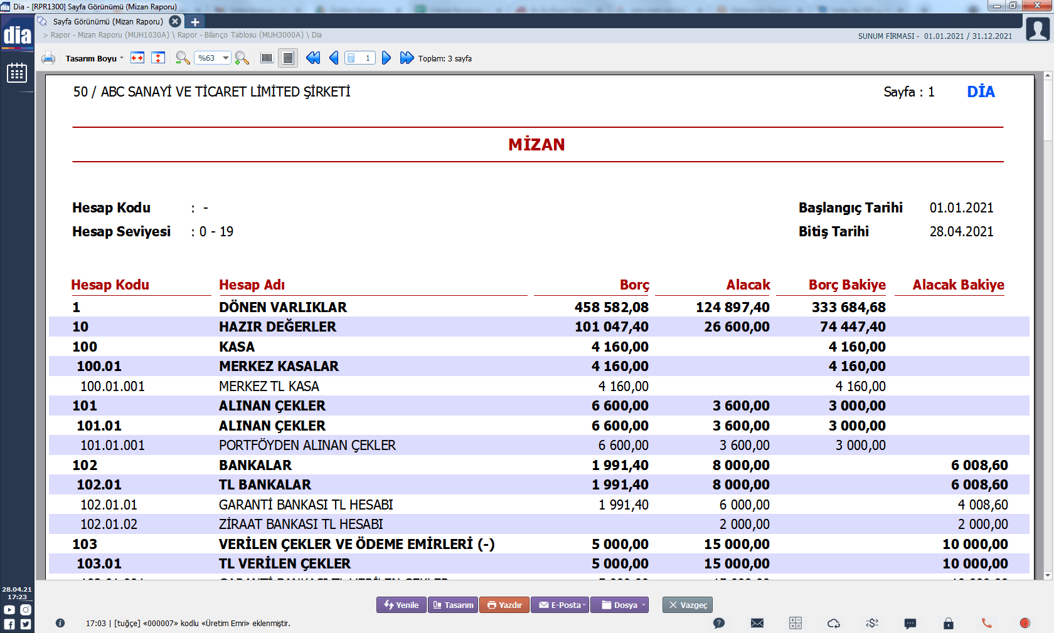Click the cloud sync icon
Screen dimensions: 1054x633
click(x=834, y=623)
